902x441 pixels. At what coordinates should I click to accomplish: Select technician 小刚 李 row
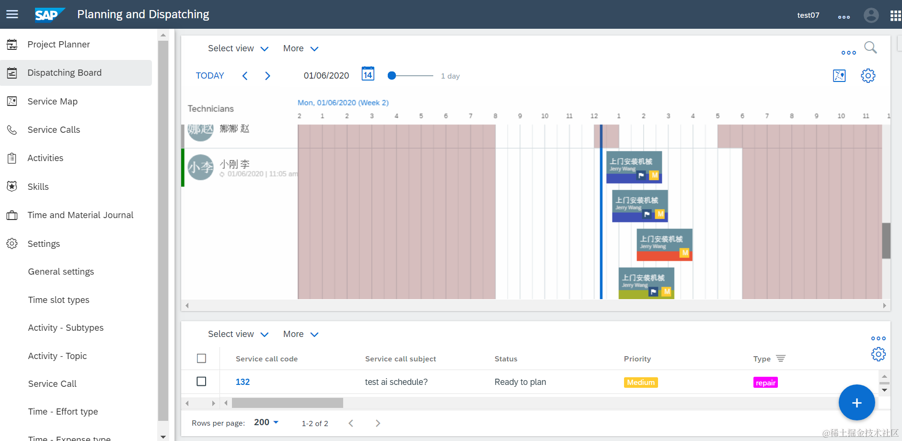click(240, 167)
